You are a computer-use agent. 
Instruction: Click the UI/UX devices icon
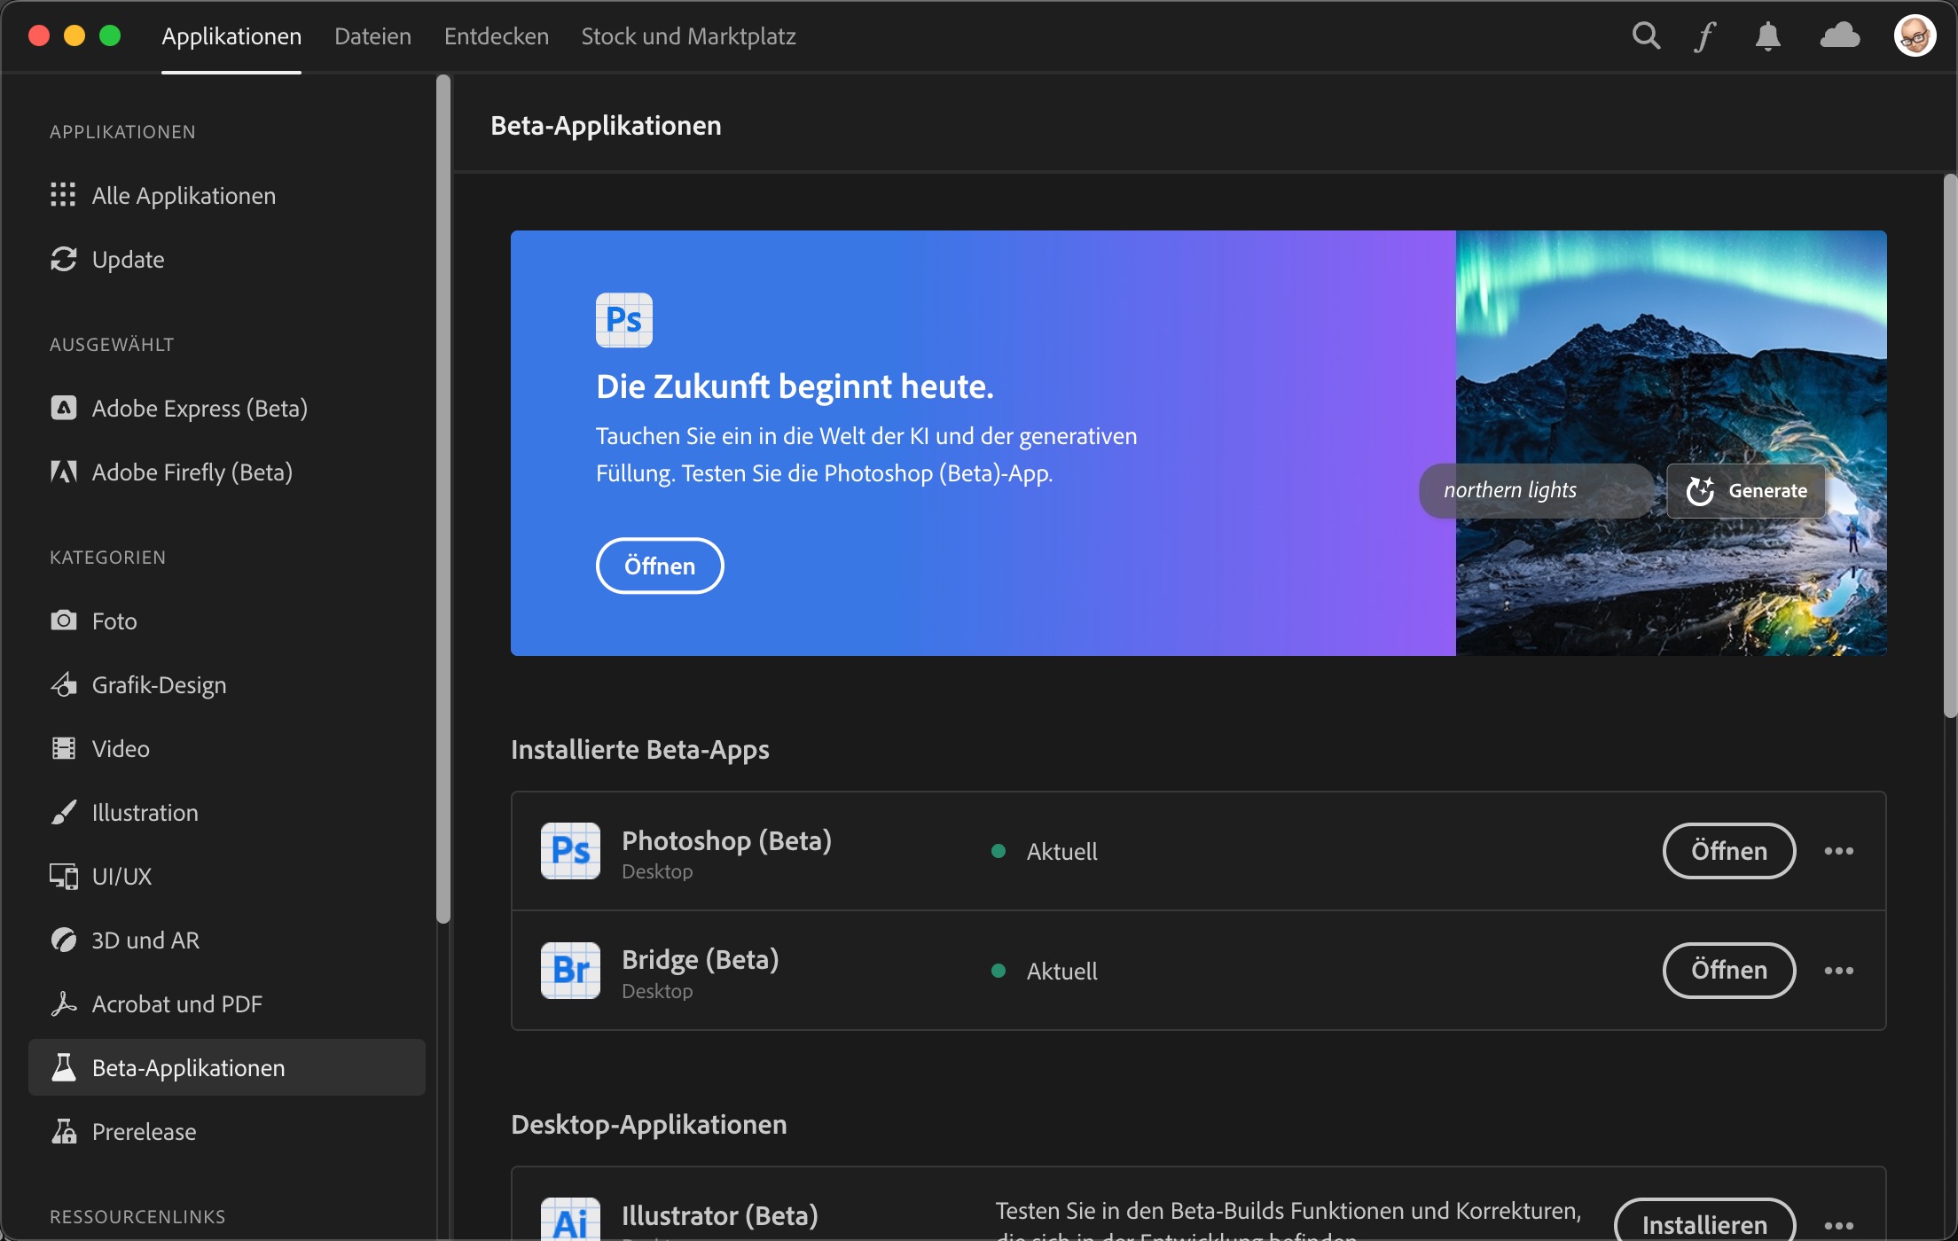tap(63, 876)
